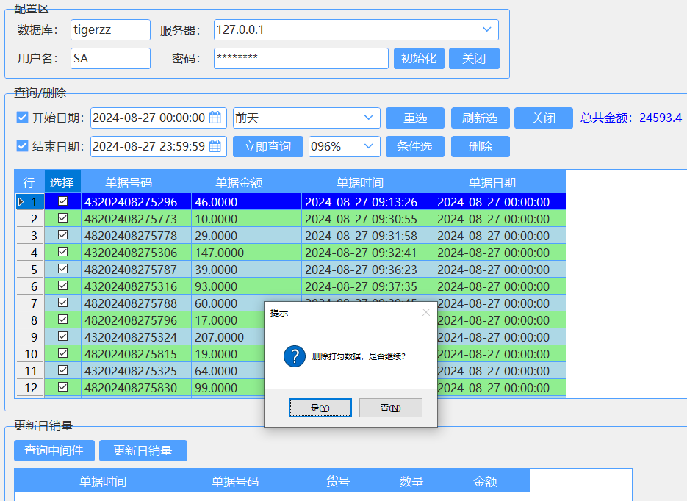Focus the 数据库 input field
Image resolution: width=687 pixels, height=501 pixels.
[x=110, y=29]
